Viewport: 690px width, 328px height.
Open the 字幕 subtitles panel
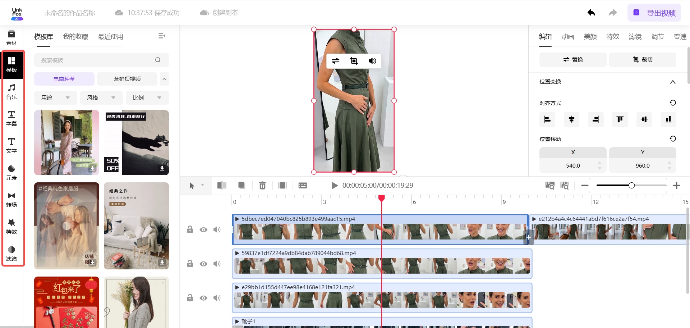(x=11, y=119)
